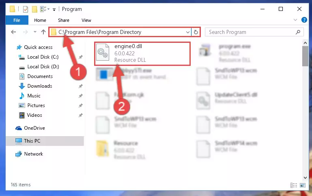The width and height of the screenshot is (312, 196).
Task: Click the Forward navigation arrow
Action: point(25,32)
